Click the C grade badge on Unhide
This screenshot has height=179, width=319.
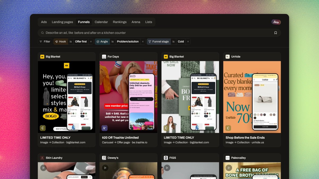[228, 128]
